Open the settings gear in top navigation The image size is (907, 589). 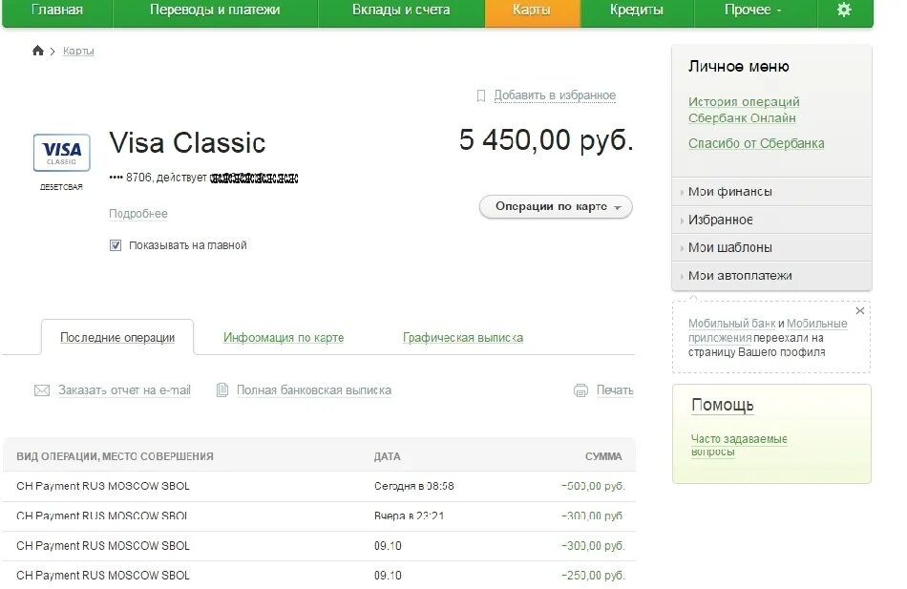(x=842, y=12)
